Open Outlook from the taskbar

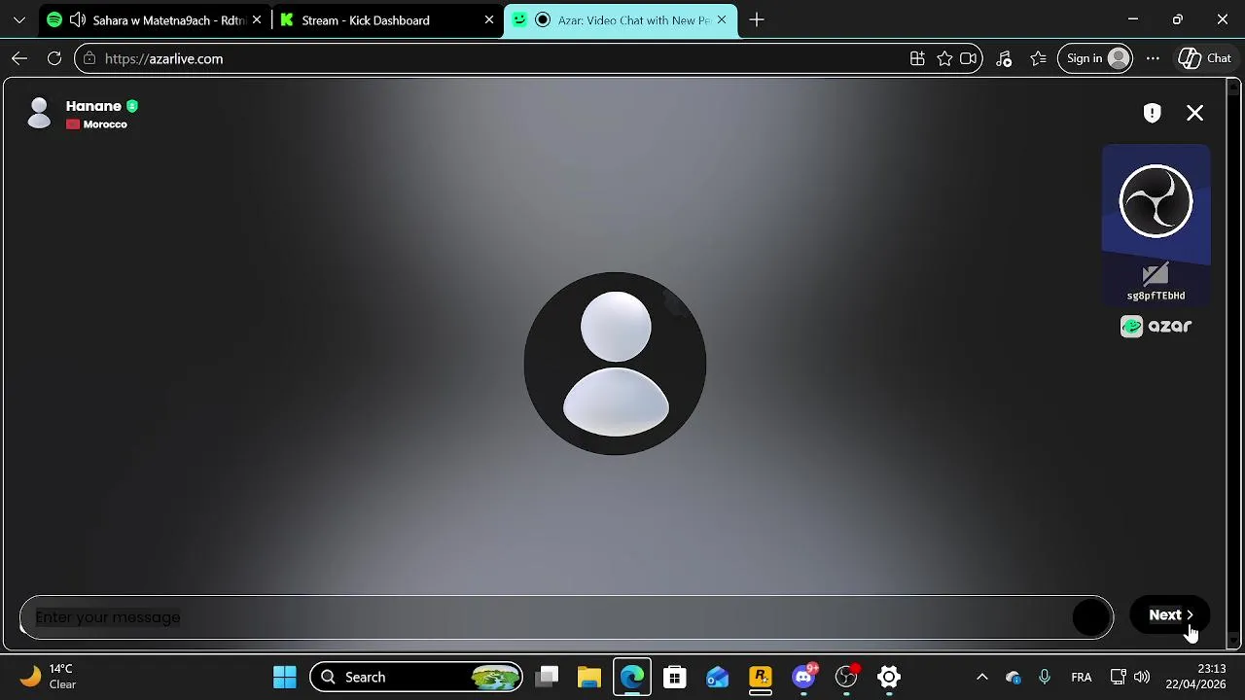[718, 677]
